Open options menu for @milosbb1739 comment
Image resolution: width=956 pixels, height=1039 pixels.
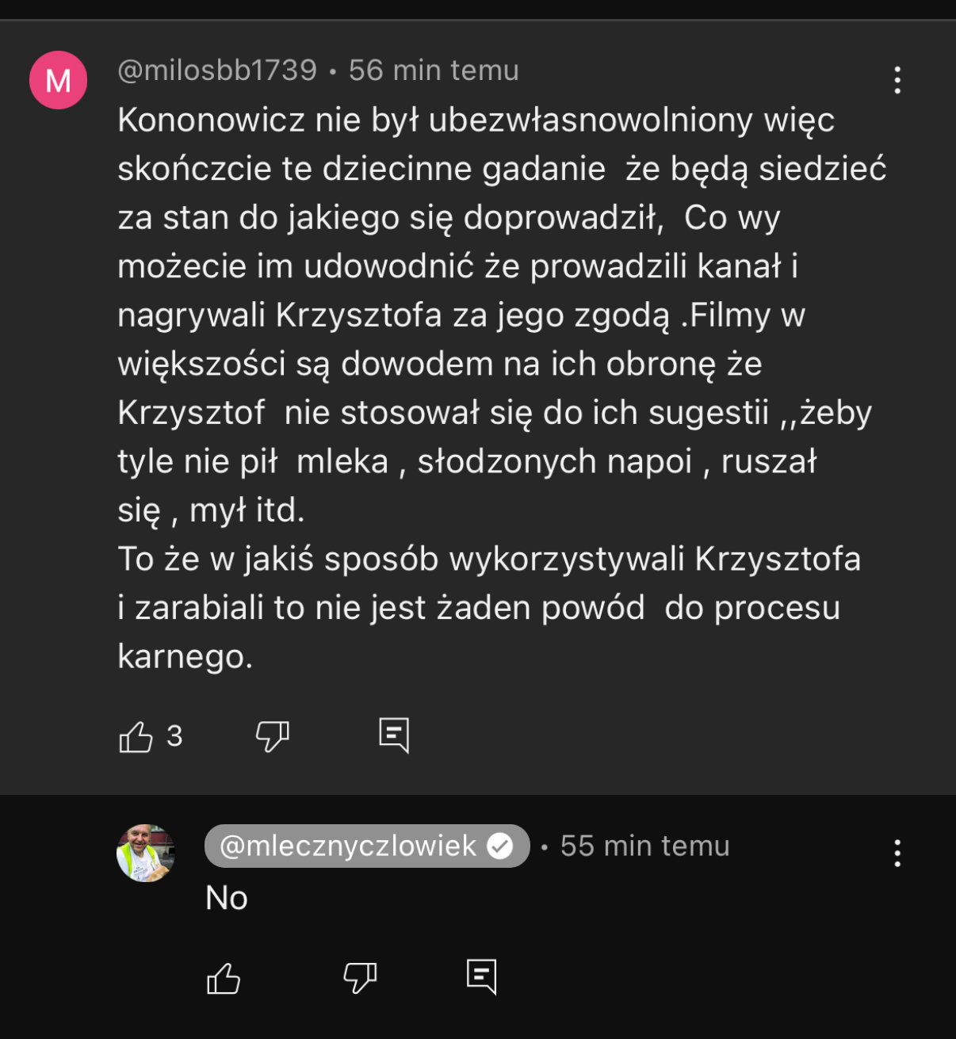(x=897, y=80)
